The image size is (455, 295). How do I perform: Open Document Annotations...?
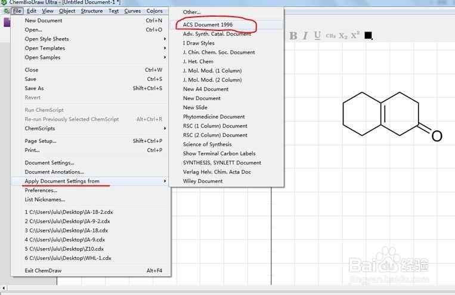coord(90,172)
